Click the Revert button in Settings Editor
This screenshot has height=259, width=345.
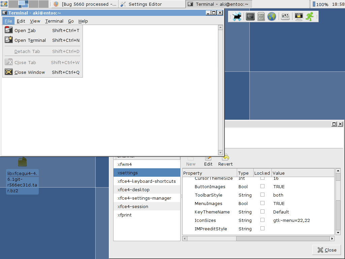click(x=225, y=161)
